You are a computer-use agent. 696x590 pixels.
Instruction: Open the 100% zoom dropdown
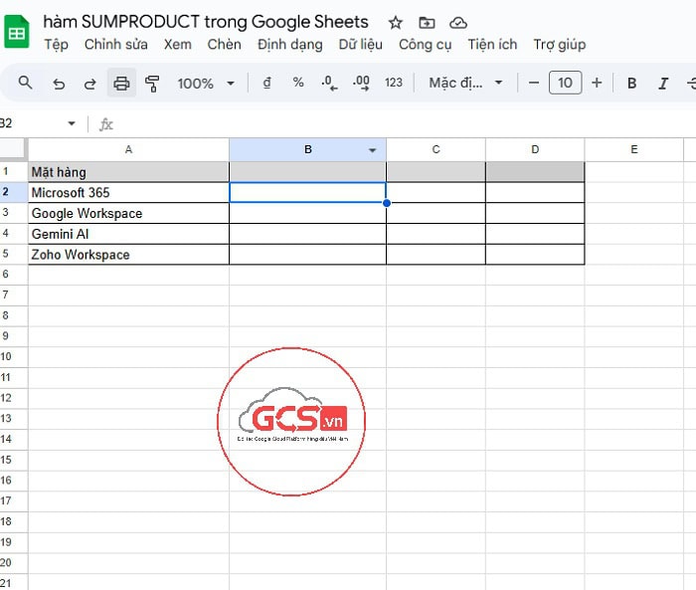pos(206,84)
